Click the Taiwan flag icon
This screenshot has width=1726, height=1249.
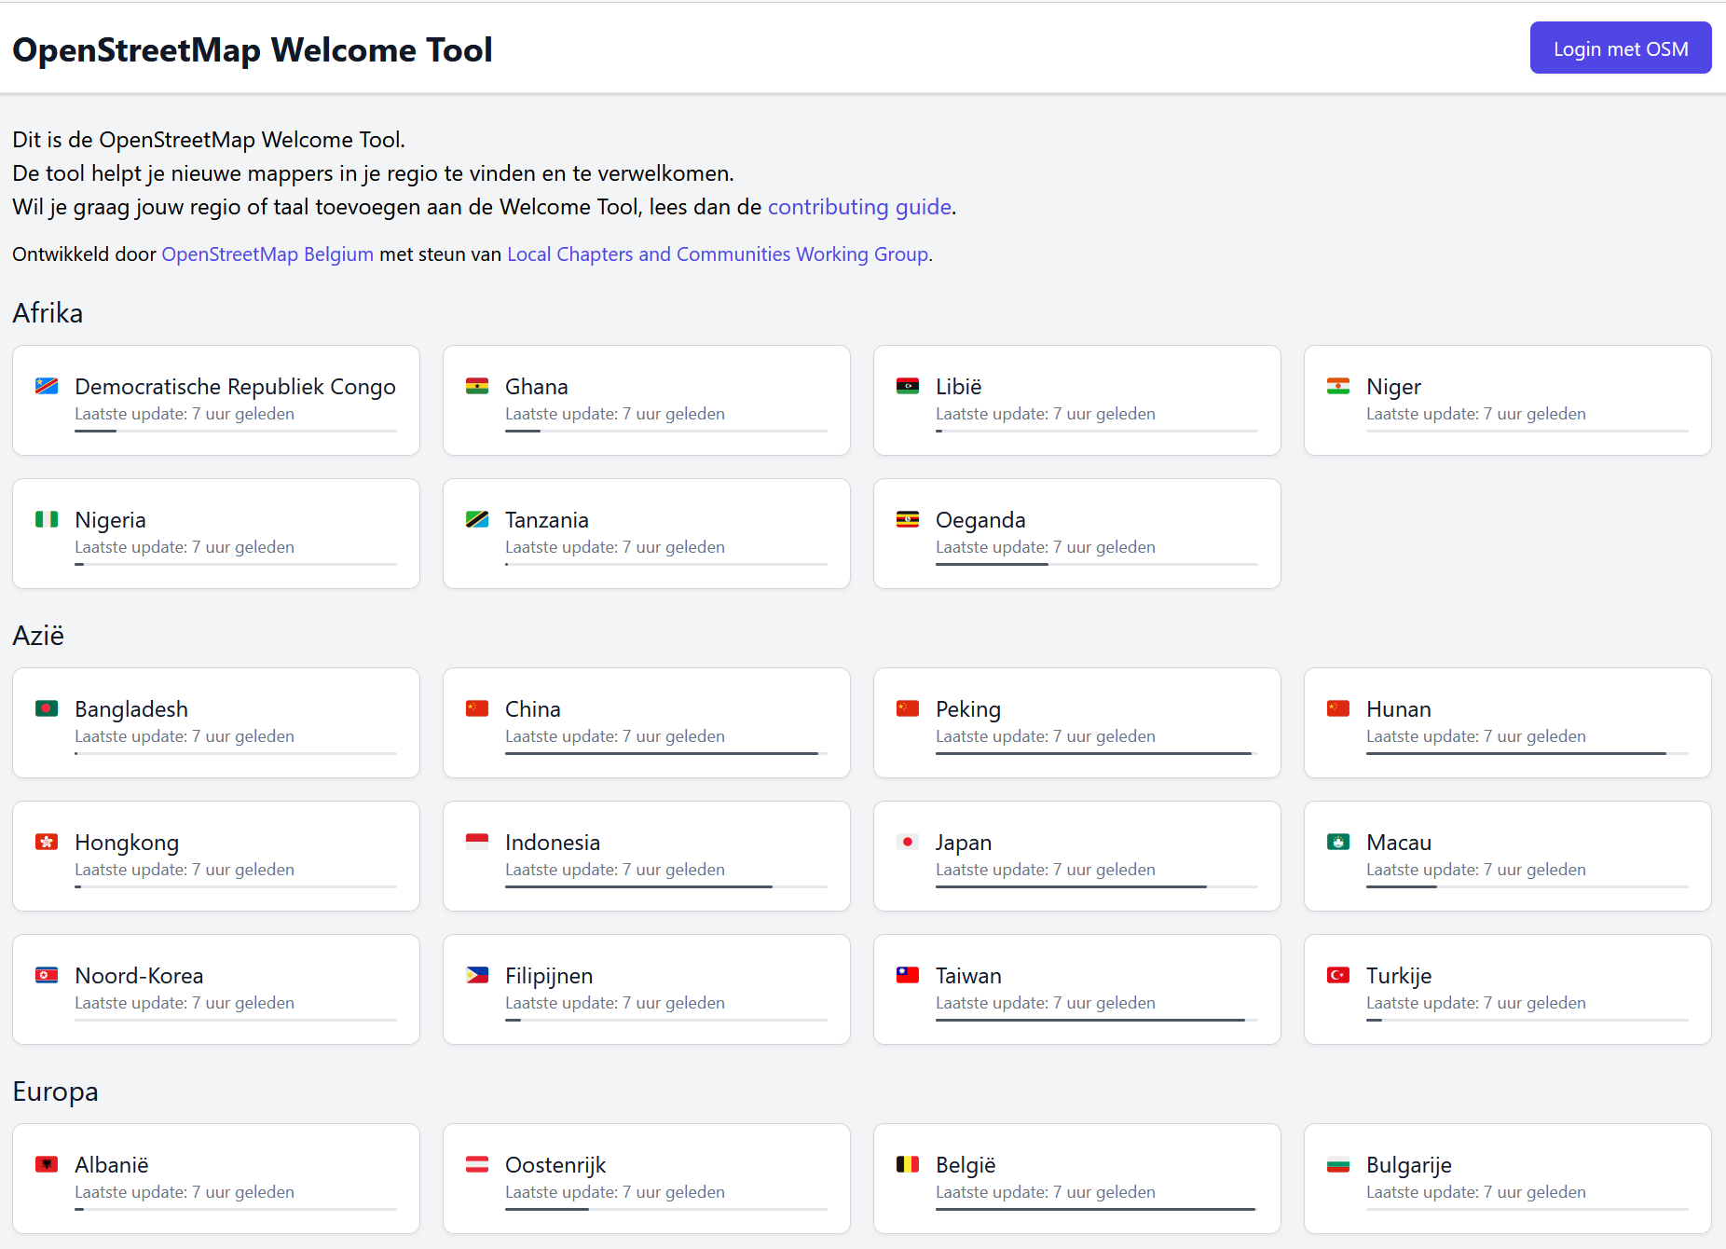[x=908, y=975]
